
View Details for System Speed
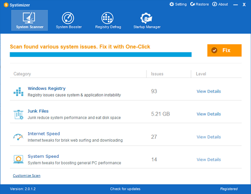click(209, 159)
